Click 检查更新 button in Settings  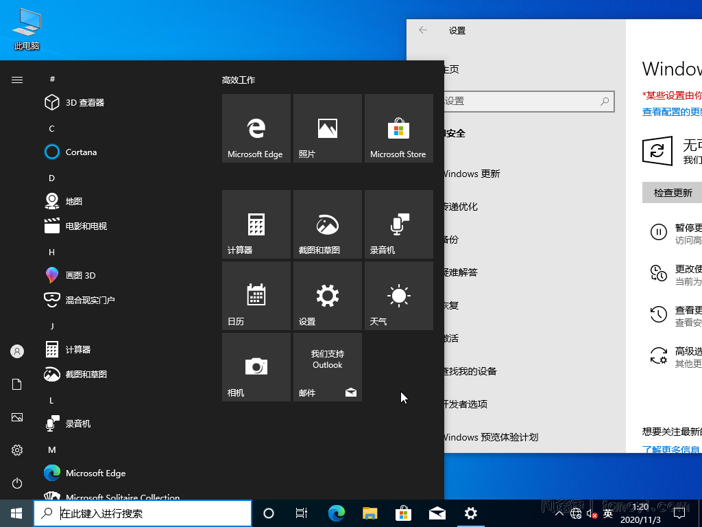coord(672,193)
